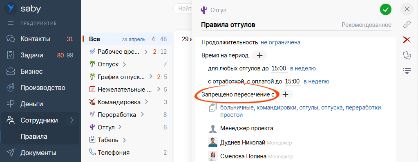Viewport: 418px width, 162px height.
Task: Click Контакты chat bubble icon
Action: pyautogui.click(x=10, y=39)
